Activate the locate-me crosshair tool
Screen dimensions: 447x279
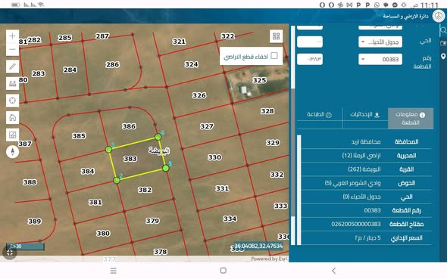click(12, 101)
